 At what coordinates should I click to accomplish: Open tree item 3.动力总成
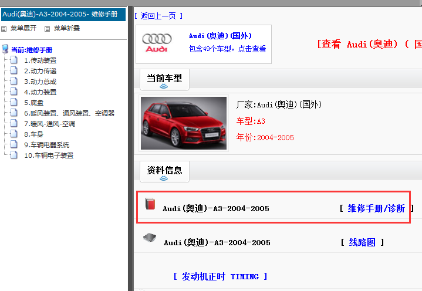(40, 82)
